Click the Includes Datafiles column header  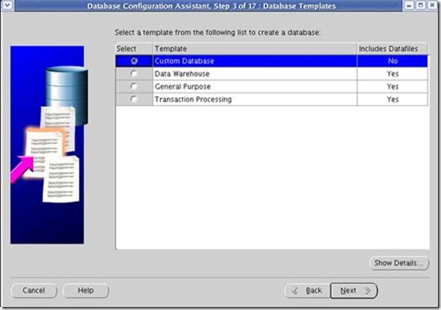(x=393, y=48)
